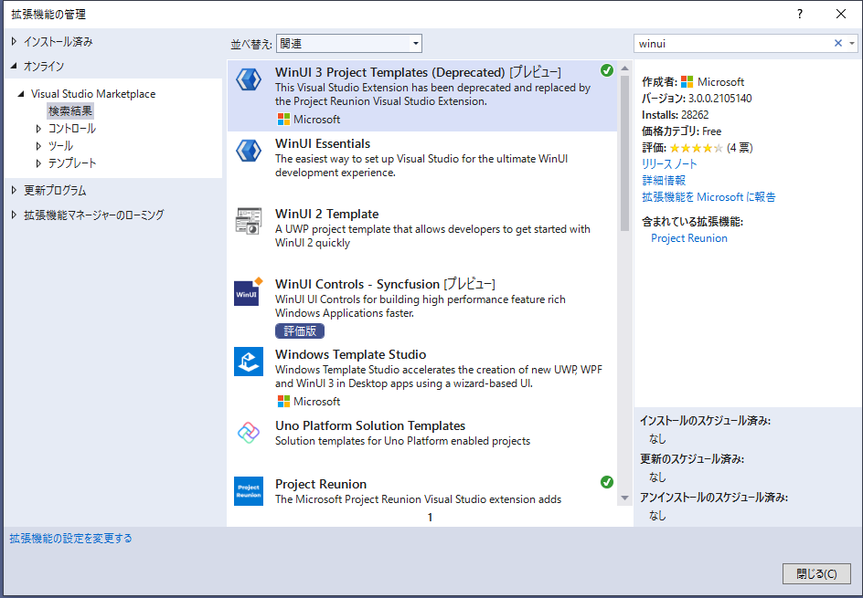Expand the 更新プログラム node
Image resolution: width=863 pixels, height=598 pixels.
coord(15,190)
